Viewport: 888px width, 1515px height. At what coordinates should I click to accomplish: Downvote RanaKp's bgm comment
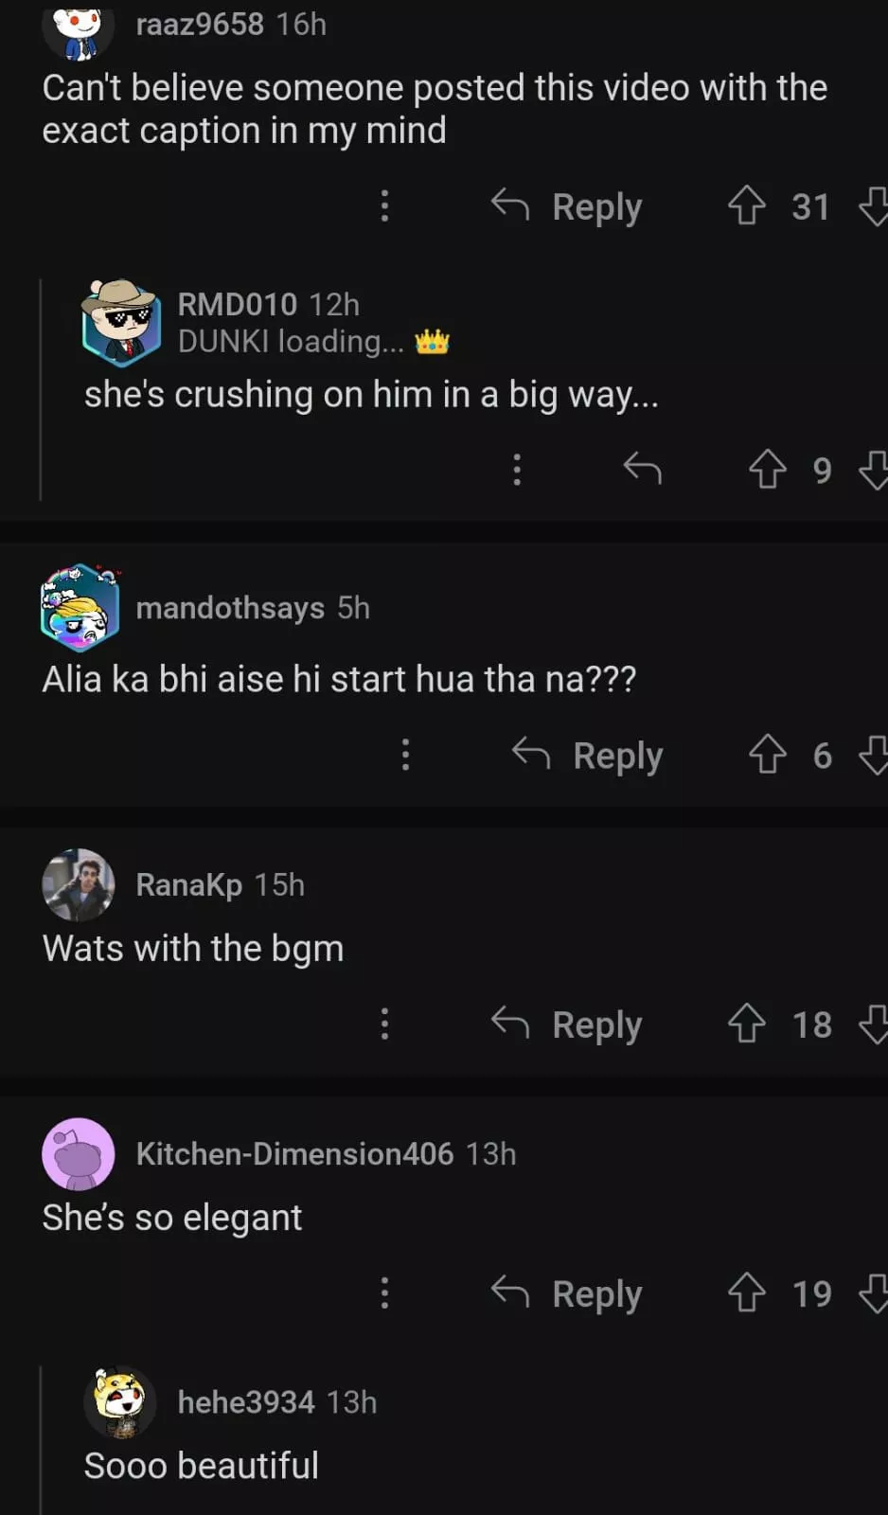click(x=874, y=1024)
